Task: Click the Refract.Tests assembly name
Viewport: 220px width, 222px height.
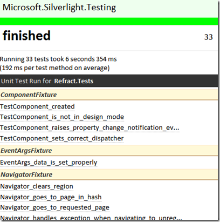Action: (74, 81)
